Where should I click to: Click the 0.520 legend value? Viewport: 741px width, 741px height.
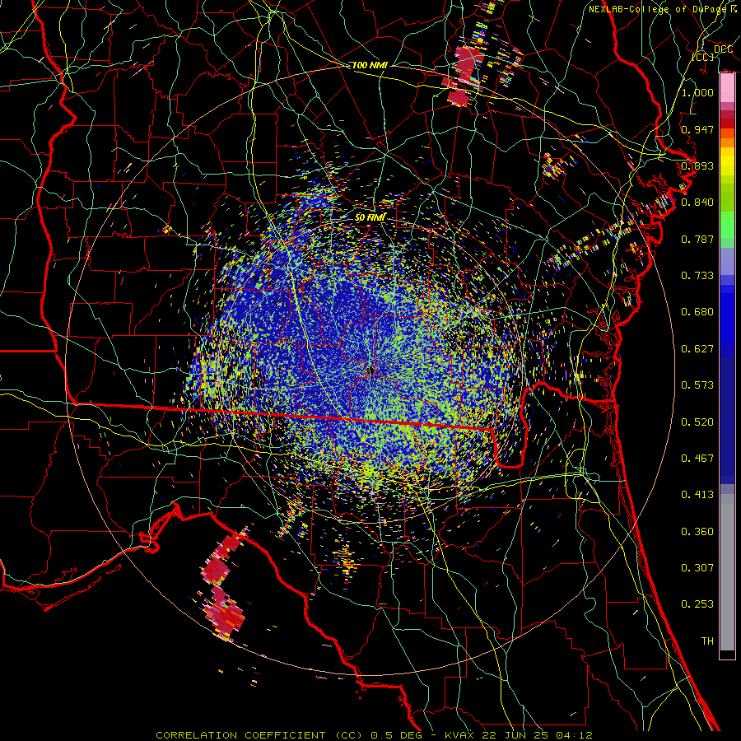click(x=697, y=422)
